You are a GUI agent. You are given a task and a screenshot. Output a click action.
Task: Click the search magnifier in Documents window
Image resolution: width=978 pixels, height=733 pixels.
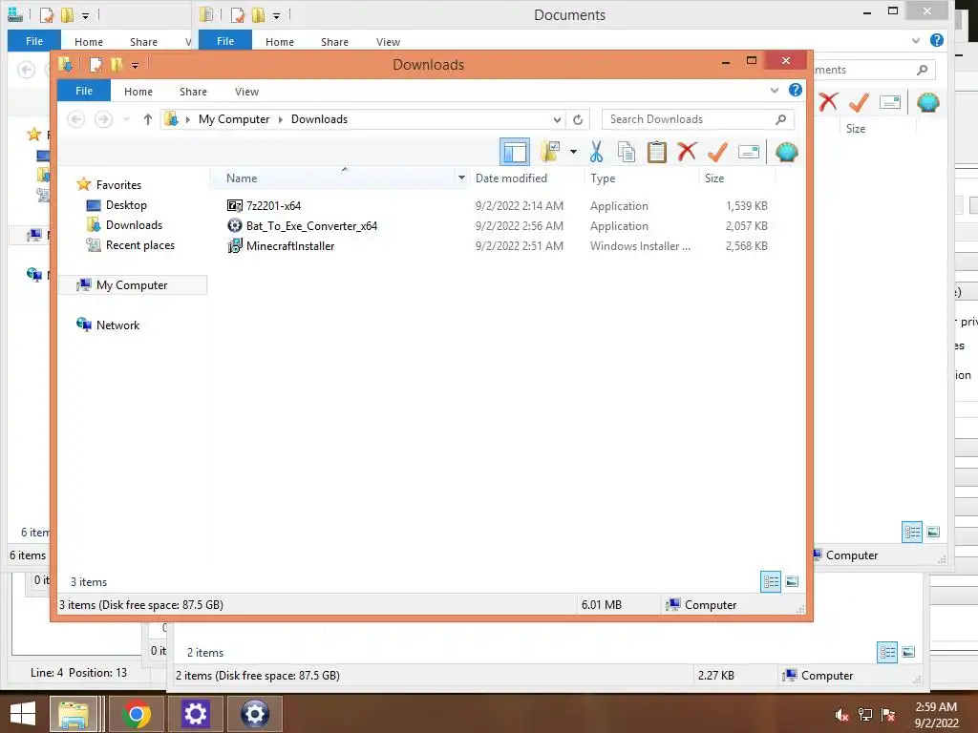click(922, 70)
